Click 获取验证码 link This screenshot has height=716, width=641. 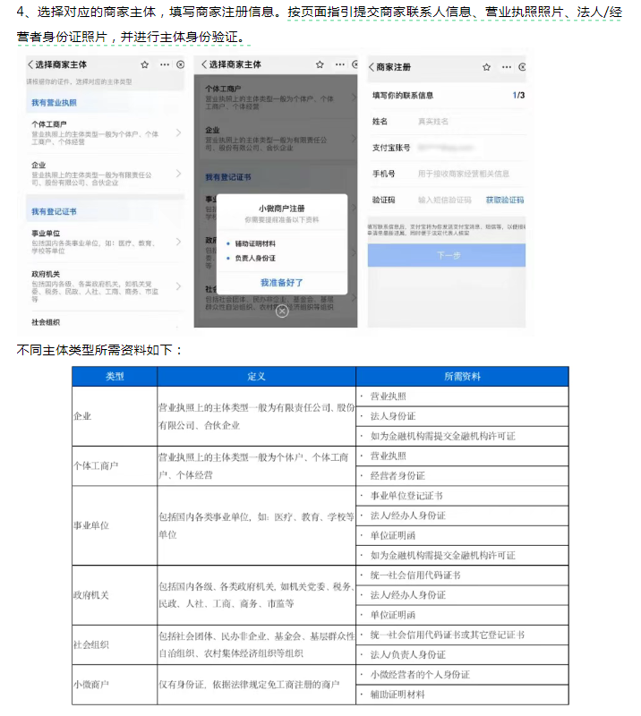click(504, 200)
